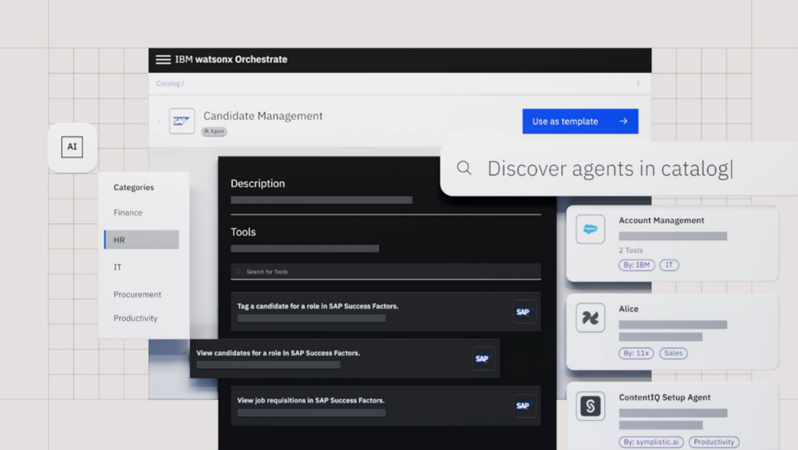Select the Finance category
The width and height of the screenshot is (798, 450).
128,213
